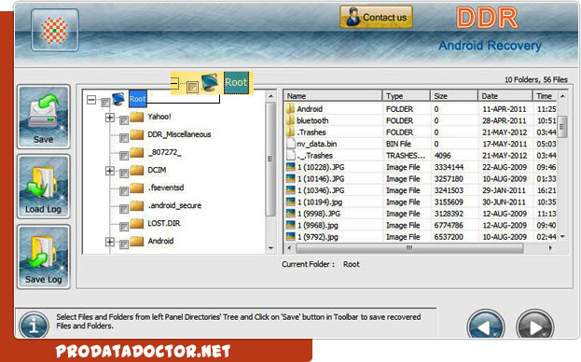Select the LOST.DIR tree item

tap(164, 223)
